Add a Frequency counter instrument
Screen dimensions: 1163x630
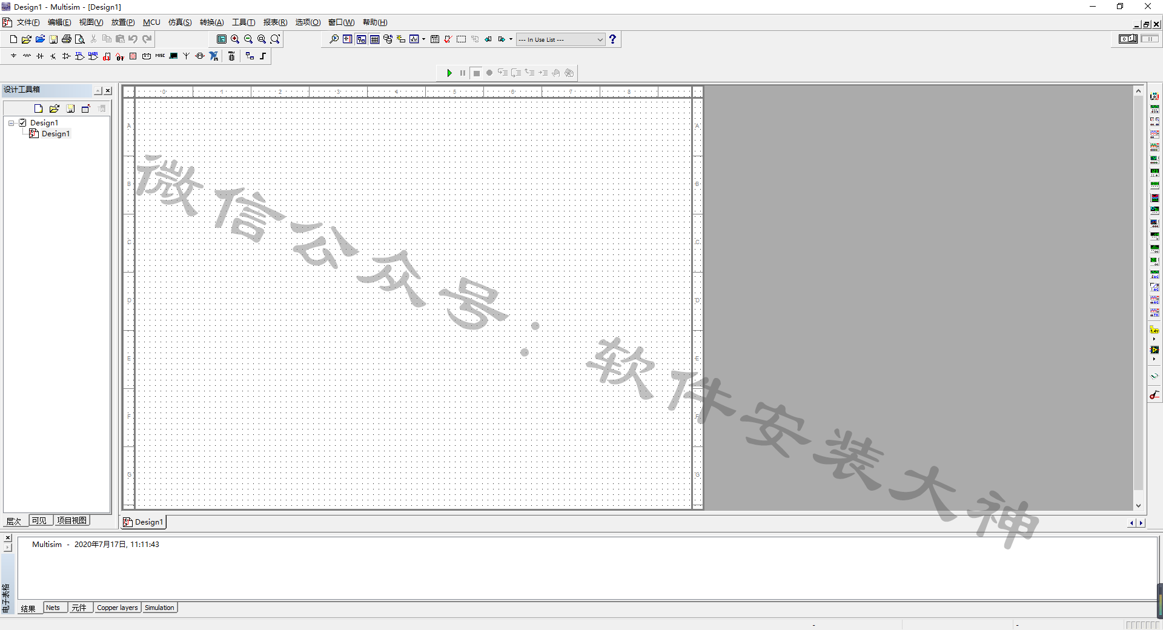click(1155, 173)
